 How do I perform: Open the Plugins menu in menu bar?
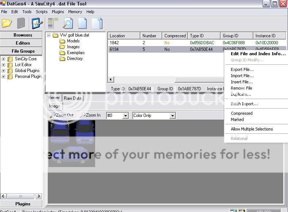click(x=58, y=12)
